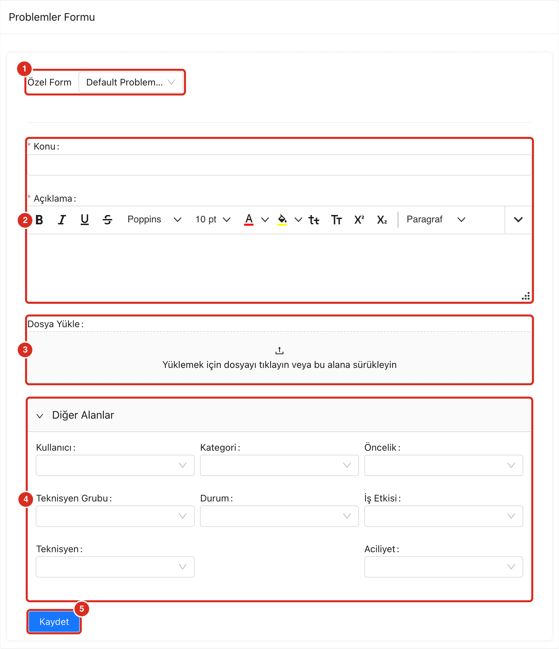This screenshot has height=649, width=559.
Task: Click the Konu input field
Action: pyautogui.click(x=279, y=165)
